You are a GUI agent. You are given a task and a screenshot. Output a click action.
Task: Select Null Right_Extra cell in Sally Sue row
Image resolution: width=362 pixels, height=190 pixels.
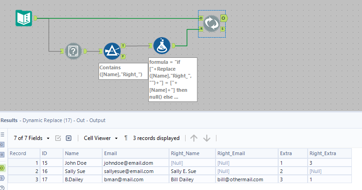pos(330,171)
